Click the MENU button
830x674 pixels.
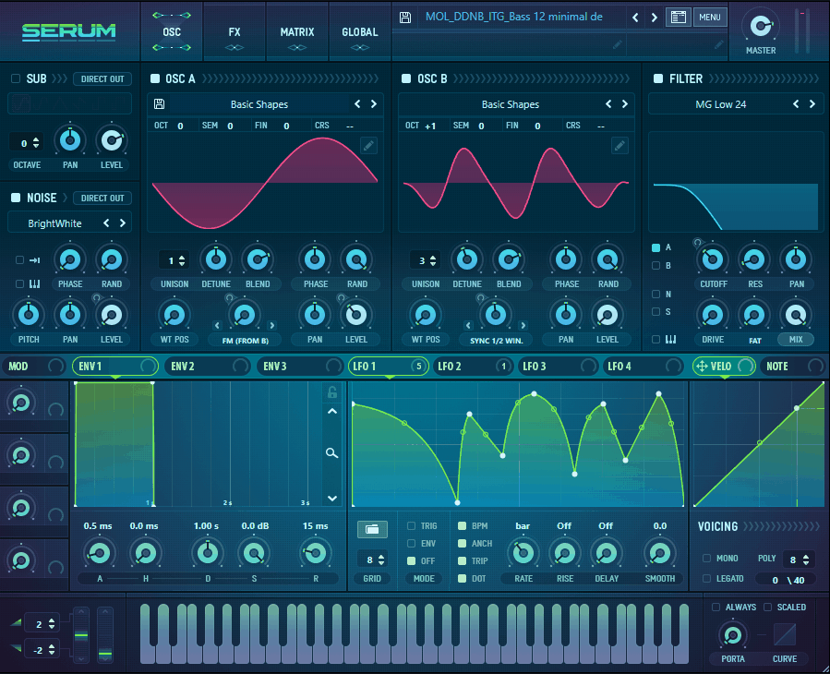pyautogui.click(x=710, y=17)
